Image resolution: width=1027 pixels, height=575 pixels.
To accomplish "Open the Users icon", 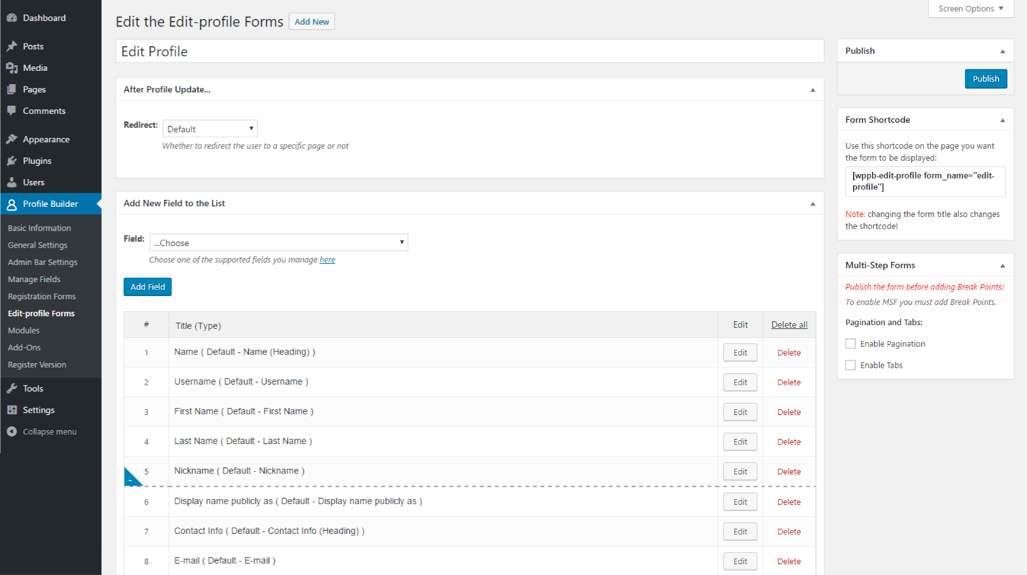I will point(12,182).
